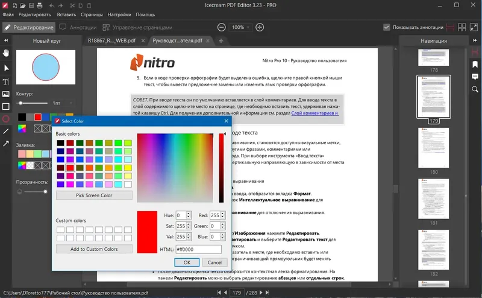Click the Undo arrow icon
The height and width of the screenshot is (298, 482).
click(x=52, y=5)
